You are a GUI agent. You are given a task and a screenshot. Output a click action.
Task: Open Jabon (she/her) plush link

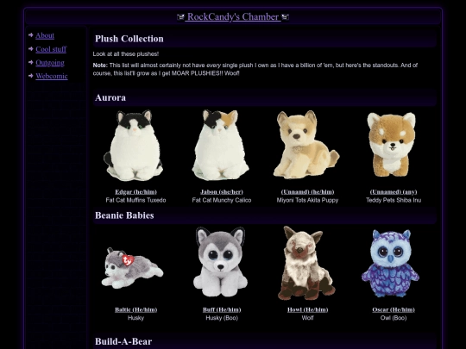coord(222,191)
